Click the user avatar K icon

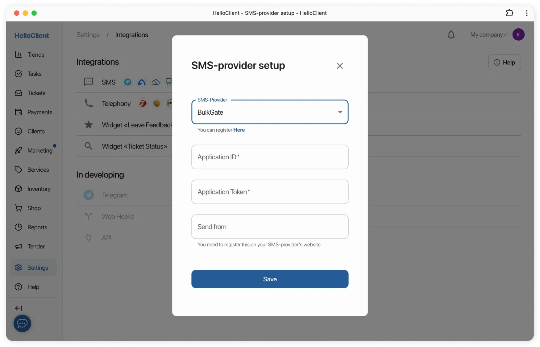tap(518, 35)
